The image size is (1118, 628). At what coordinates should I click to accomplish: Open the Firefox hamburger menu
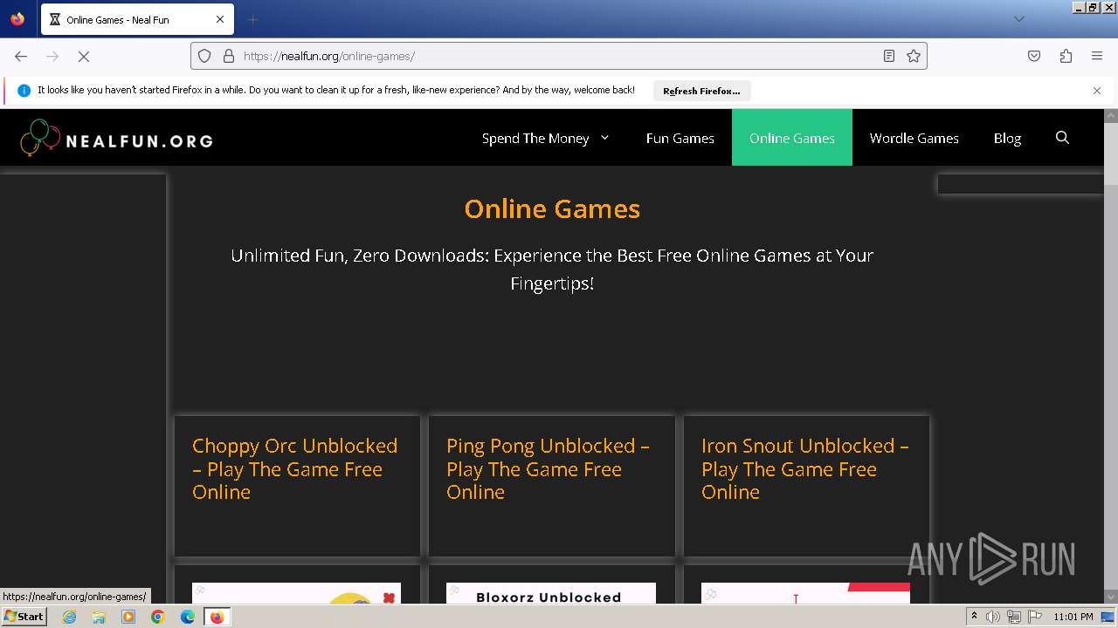tap(1097, 56)
